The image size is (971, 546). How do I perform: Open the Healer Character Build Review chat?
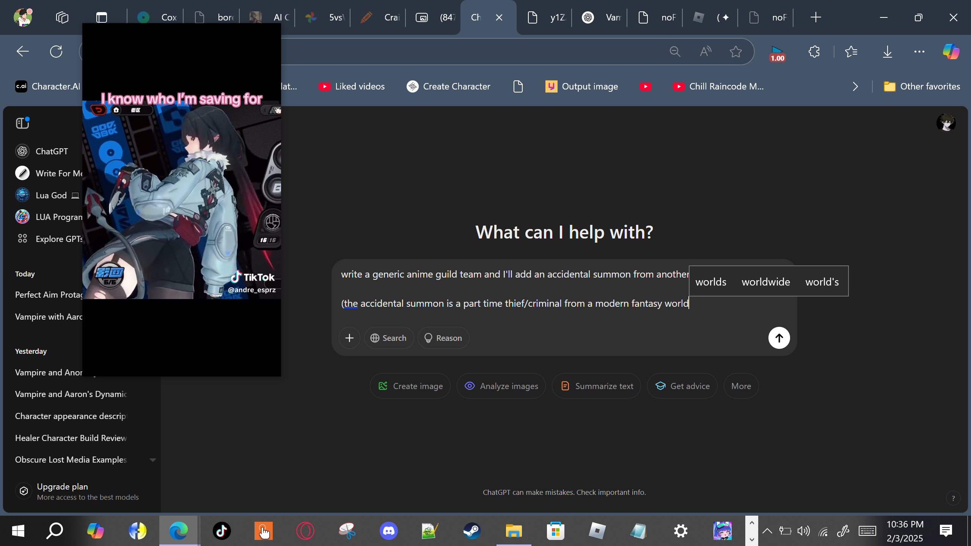coord(71,438)
